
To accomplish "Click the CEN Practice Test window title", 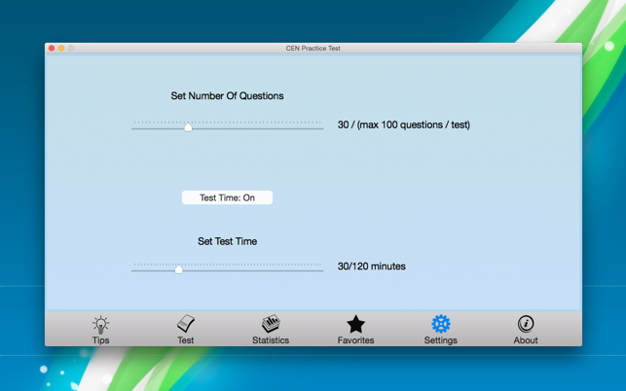I will click(313, 49).
